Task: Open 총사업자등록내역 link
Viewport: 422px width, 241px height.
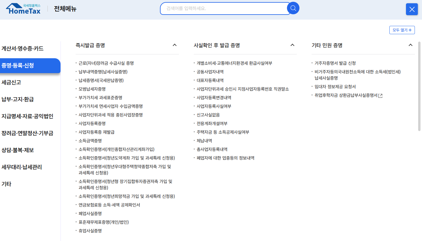Action: [212, 149]
